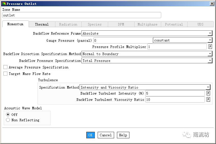
Task: Select the Momentum tab
Action: coord(15,24)
